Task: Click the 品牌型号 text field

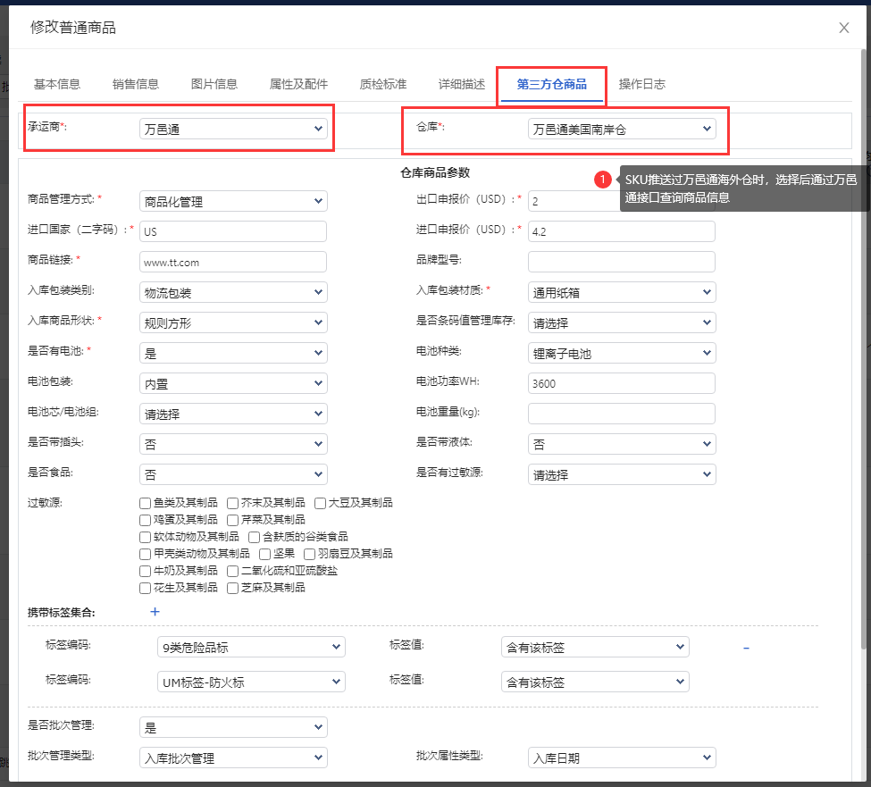Action: click(x=622, y=262)
